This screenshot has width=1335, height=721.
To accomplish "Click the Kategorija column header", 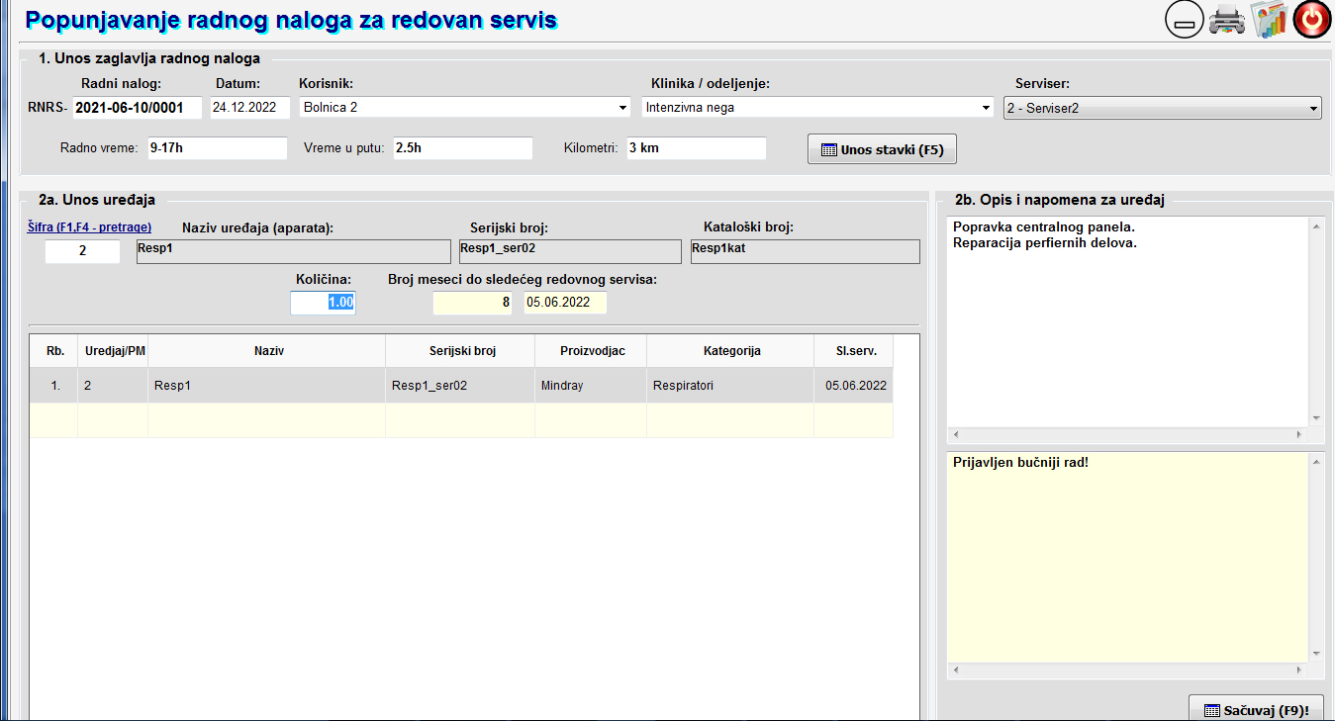I will [x=730, y=351].
